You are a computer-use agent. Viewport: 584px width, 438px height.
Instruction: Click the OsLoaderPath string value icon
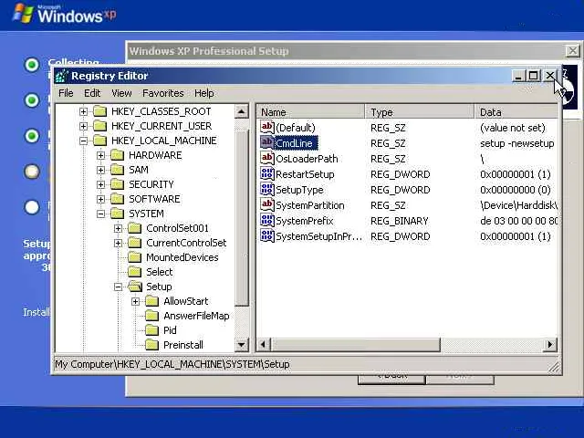(x=267, y=158)
